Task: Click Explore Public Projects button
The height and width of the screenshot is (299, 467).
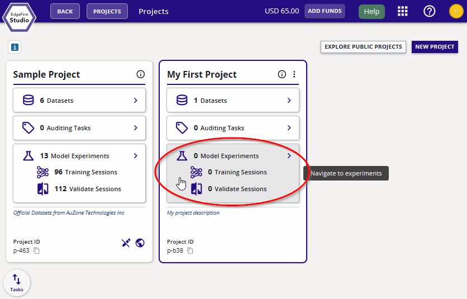Action: pos(363,47)
